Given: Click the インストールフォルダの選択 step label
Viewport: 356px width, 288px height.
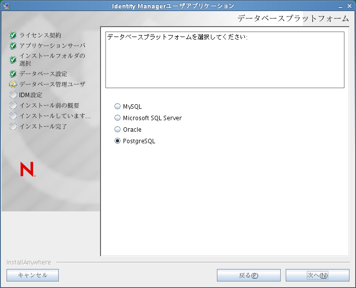Looking at the screenshot, I should (x=52, y=60).
